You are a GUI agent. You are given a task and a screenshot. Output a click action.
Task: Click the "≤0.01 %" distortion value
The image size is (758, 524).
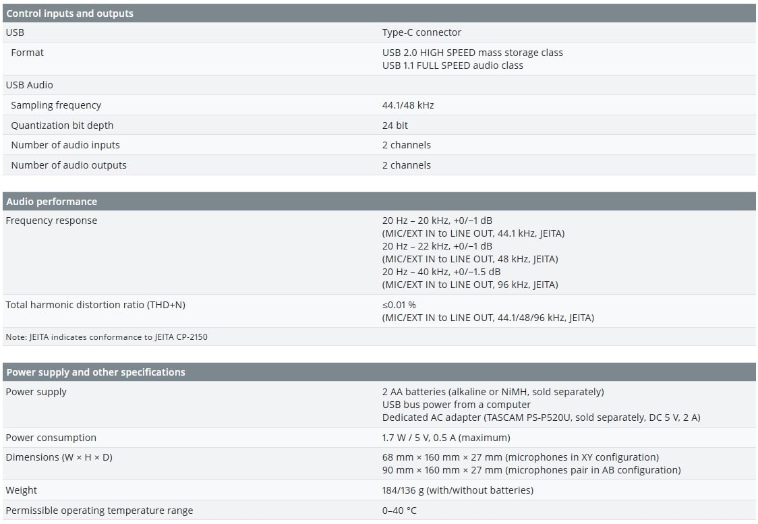click(399, 305)
